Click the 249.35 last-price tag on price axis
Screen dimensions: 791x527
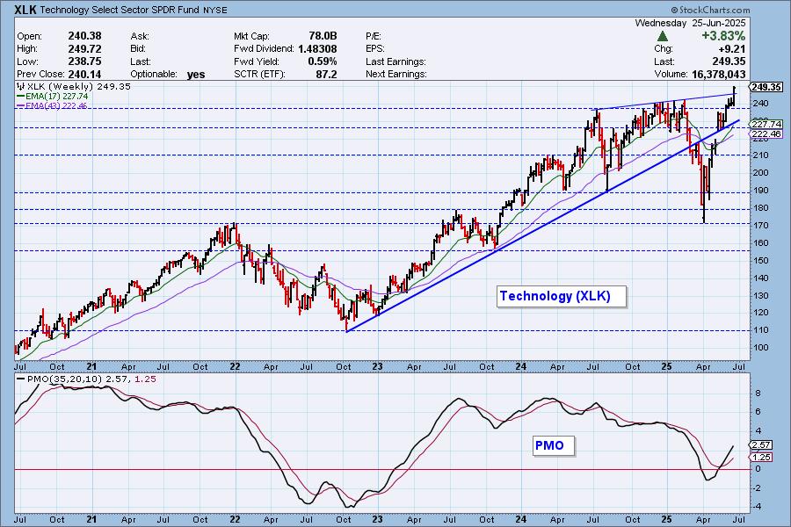coord(766,87)
